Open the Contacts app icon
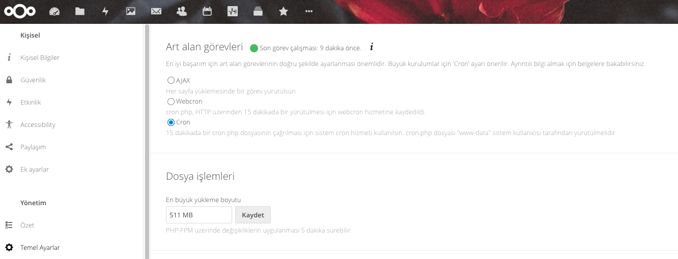Viewport: 678px width, 259px height. 182,11
